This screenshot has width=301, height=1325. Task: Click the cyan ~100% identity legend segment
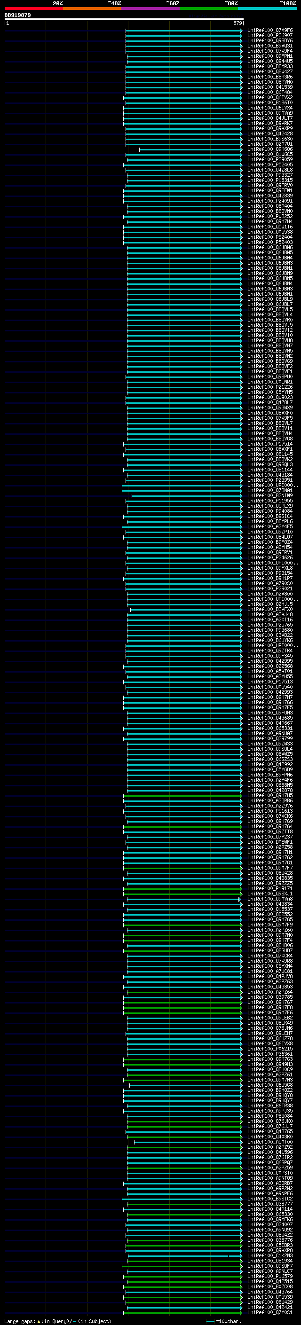click(267, 8)
